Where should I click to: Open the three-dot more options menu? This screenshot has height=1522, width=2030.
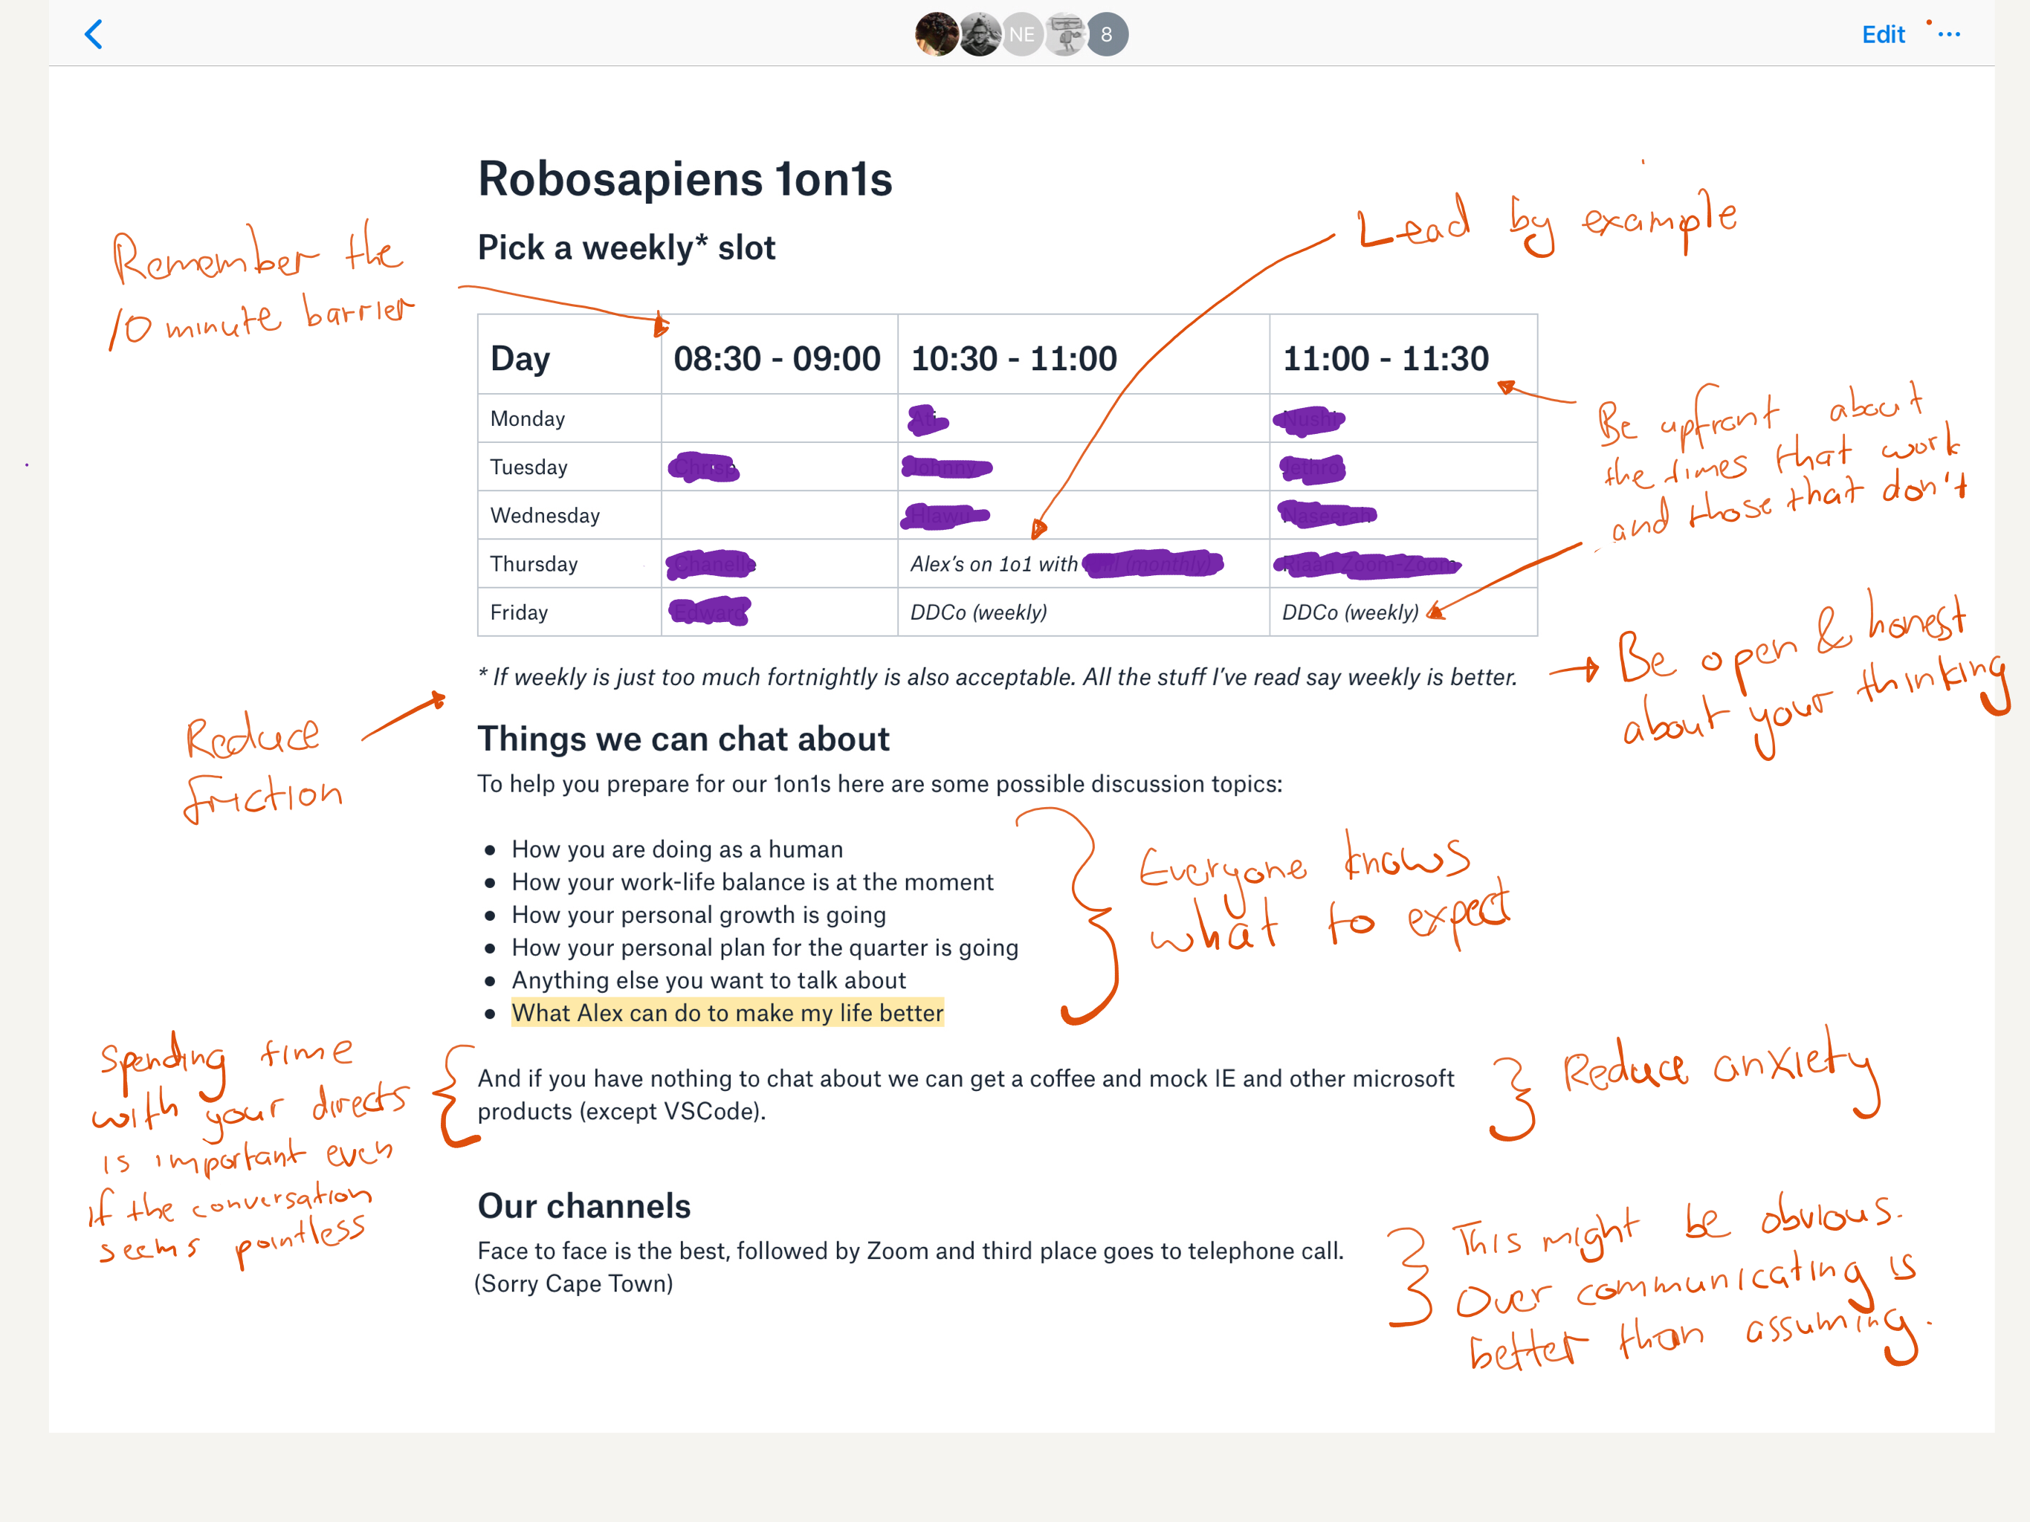tap(1949, 35)
